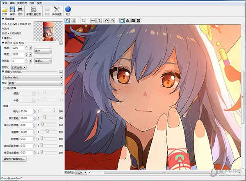Switch to single preview view

[122, 21]
